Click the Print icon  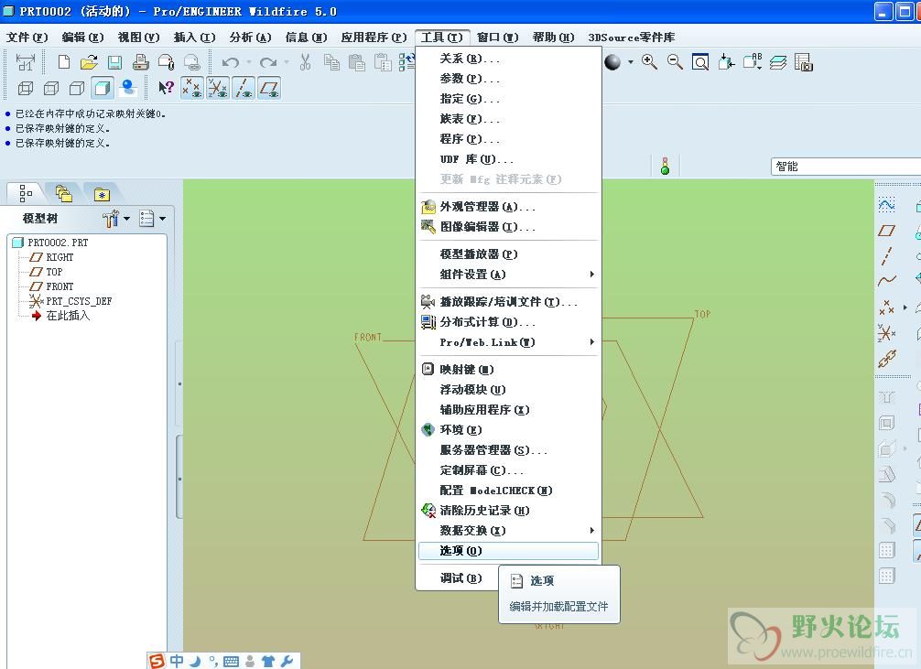pyautogui.click(x=140, y=61)
